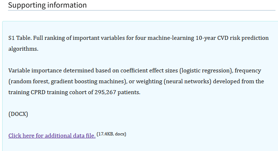The image size is (278, 151).
Task: Click the words "Variable importance" in the description
Action: click(35, 71)
